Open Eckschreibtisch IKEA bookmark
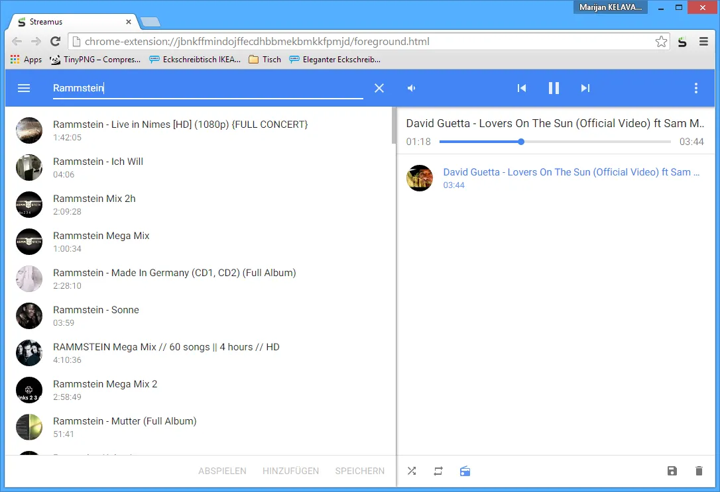Viewport: 720px width, 492px height. 195,60
